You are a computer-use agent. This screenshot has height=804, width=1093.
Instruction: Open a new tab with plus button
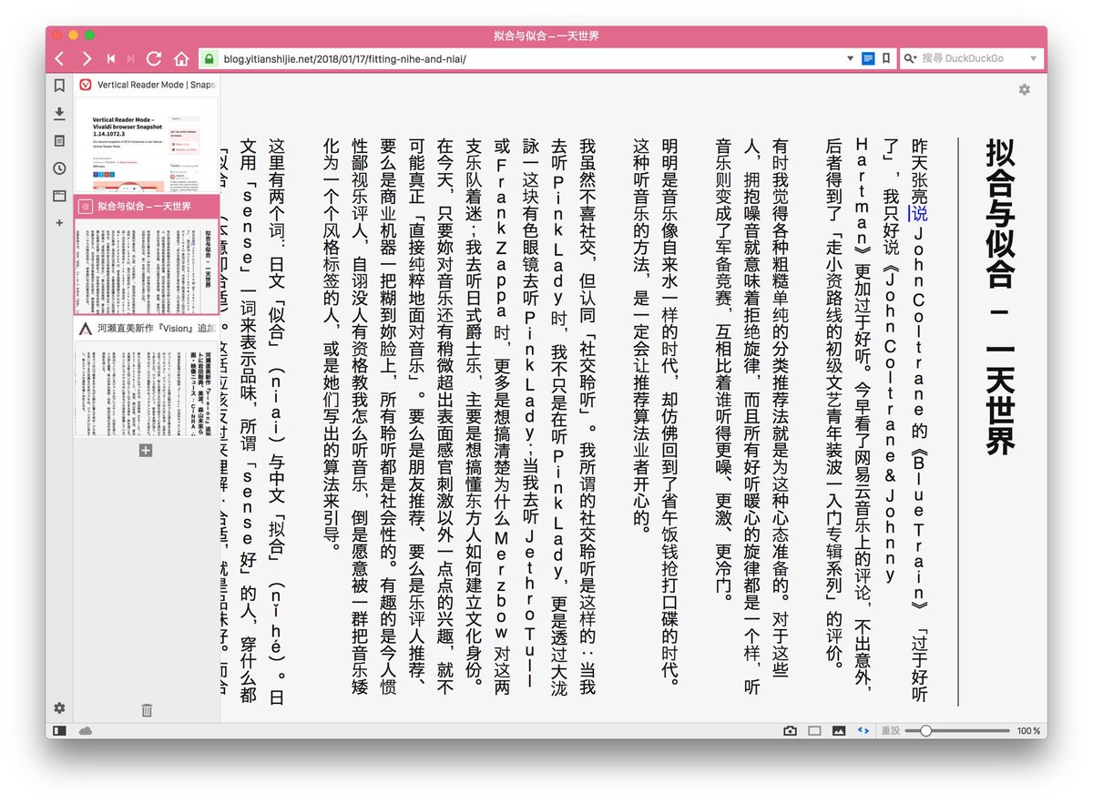(146, 450)
